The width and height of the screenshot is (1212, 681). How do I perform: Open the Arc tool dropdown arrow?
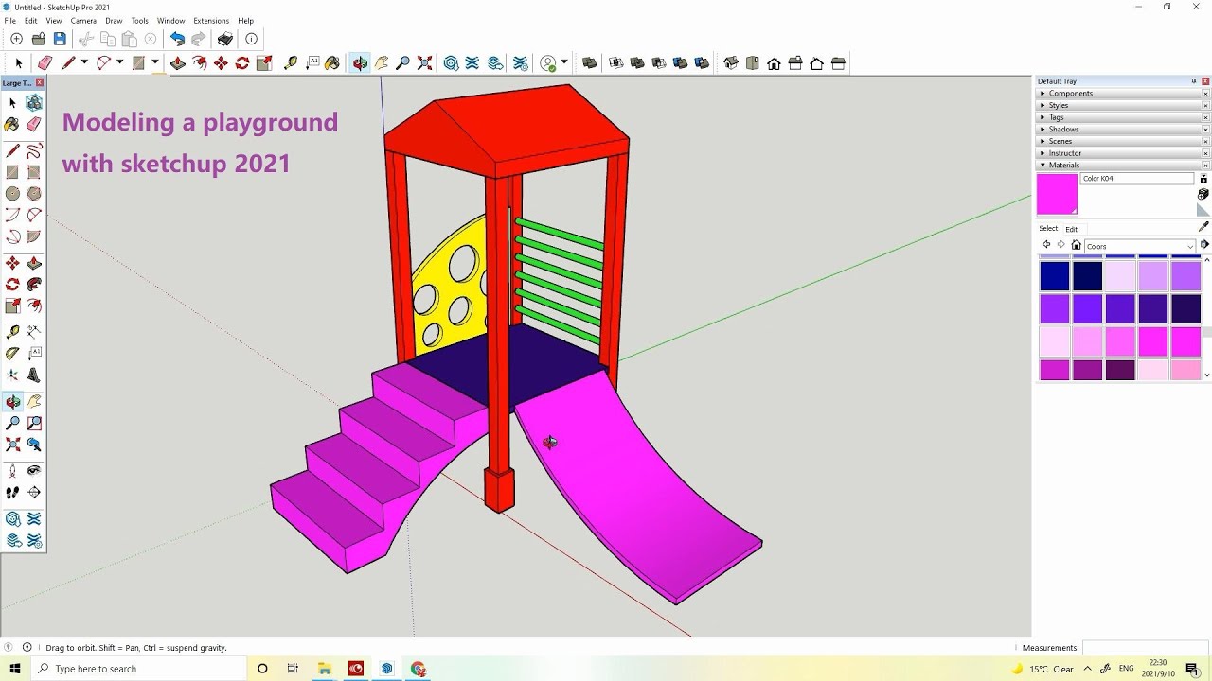point(119,62)
